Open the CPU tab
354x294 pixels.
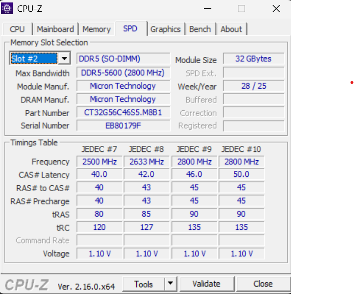pos(17,29)
